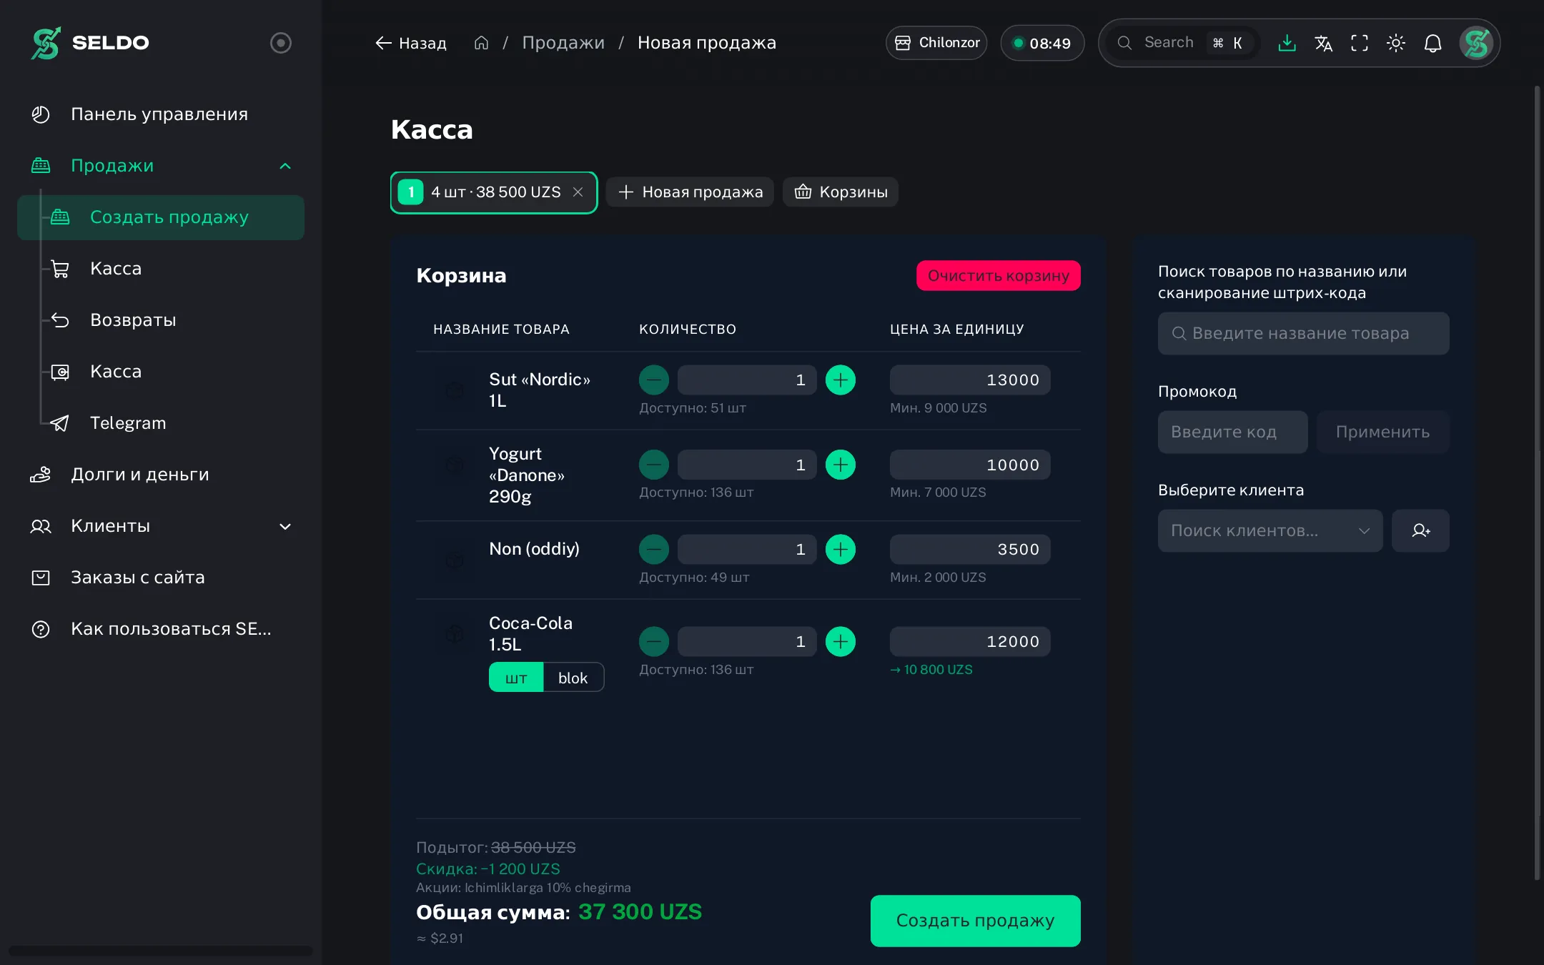
Task: Open Как пользоваться SE... help item
Action: click(x=161, y=629)
